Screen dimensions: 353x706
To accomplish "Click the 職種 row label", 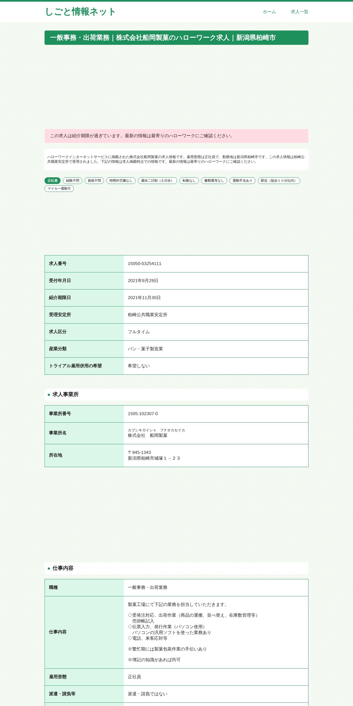I will pos(53,588).
